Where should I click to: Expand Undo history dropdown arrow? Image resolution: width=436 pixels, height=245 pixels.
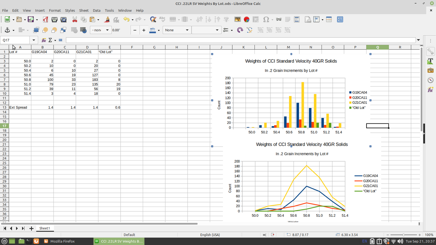click(132, 19)
